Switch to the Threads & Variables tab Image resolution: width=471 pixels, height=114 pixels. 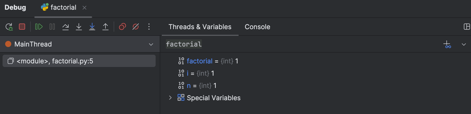tap(200, 27)
